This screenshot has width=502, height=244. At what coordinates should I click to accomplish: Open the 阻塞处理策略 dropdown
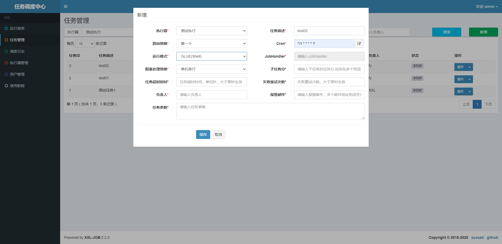coord(212,69)
